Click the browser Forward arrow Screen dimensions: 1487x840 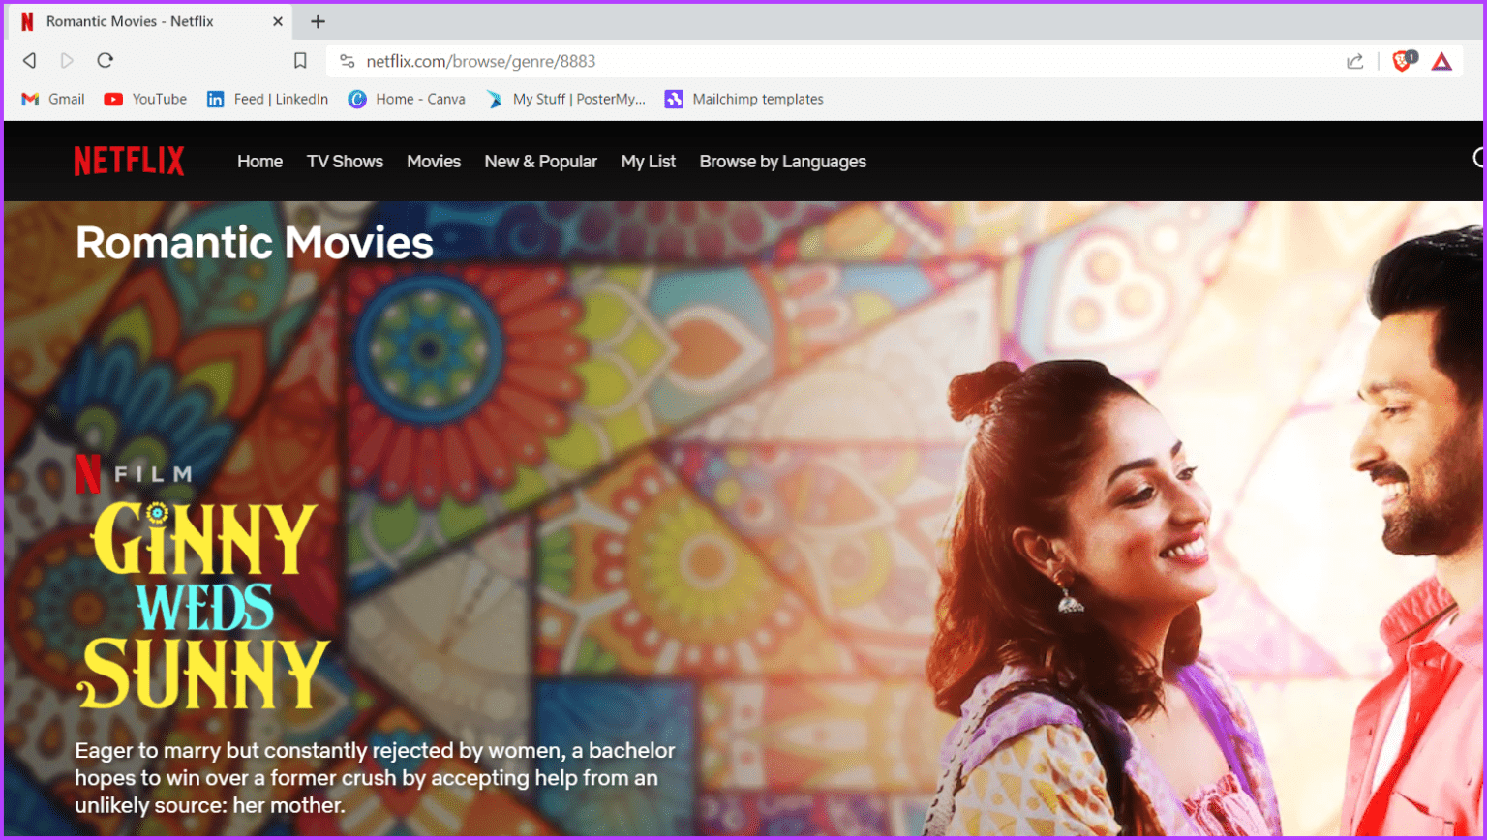click(x=67, y=61)
